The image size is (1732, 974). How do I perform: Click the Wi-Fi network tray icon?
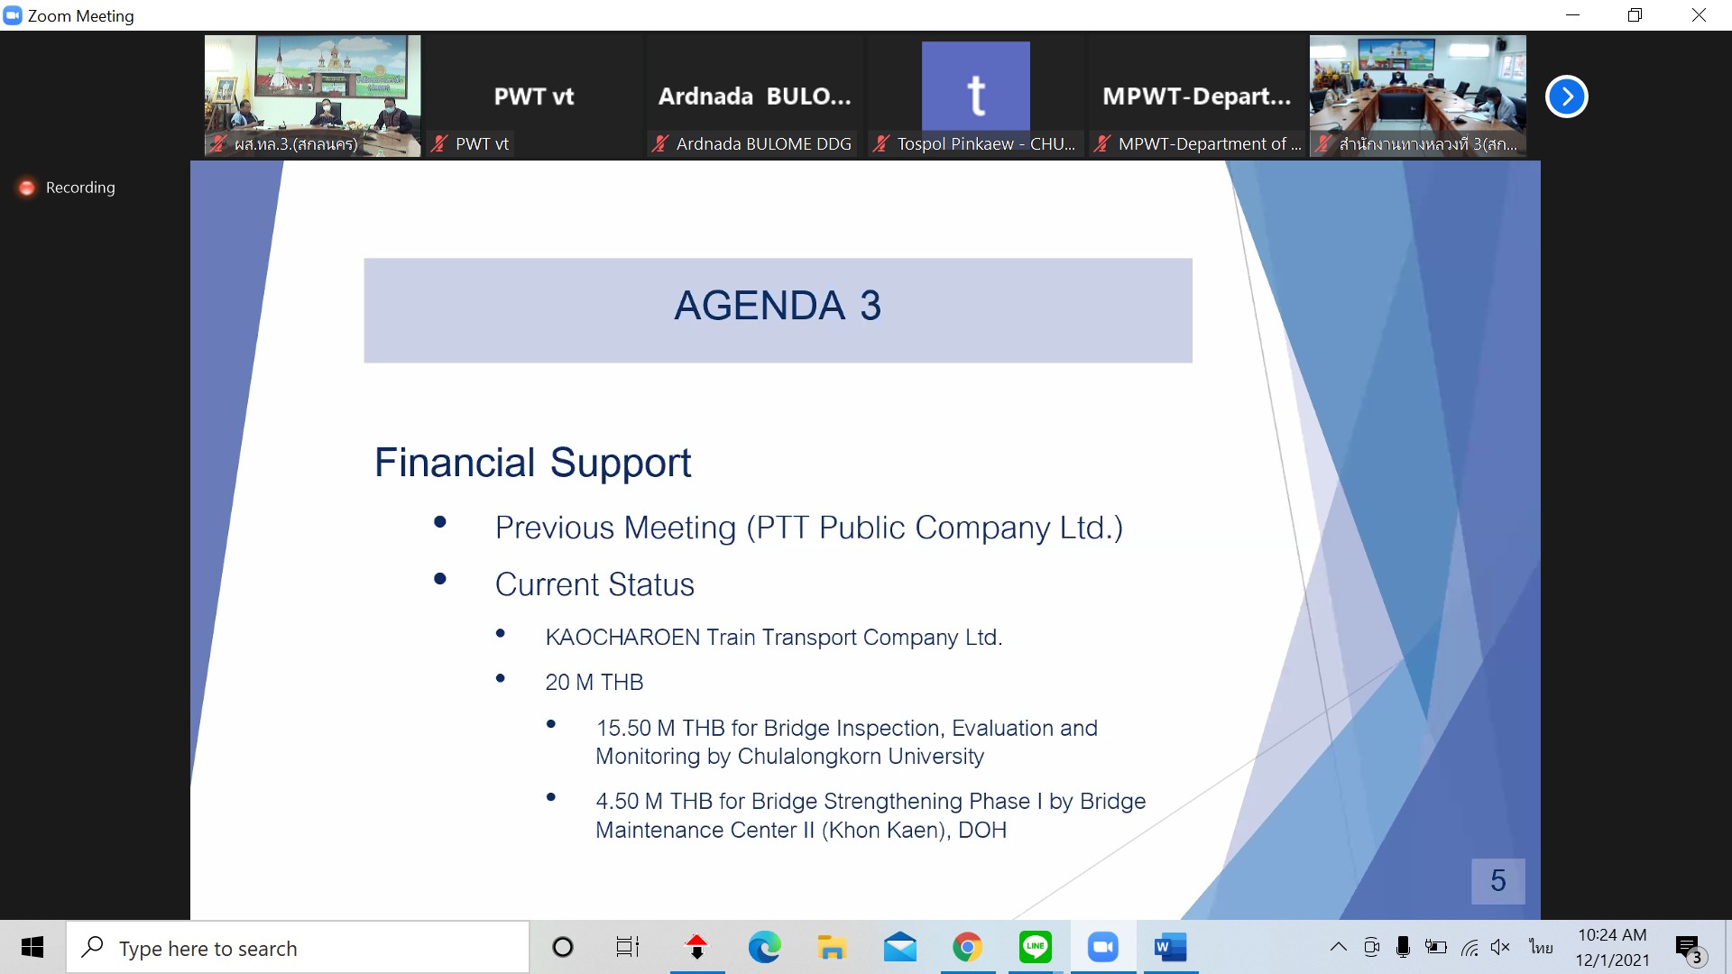point(1469,947)
